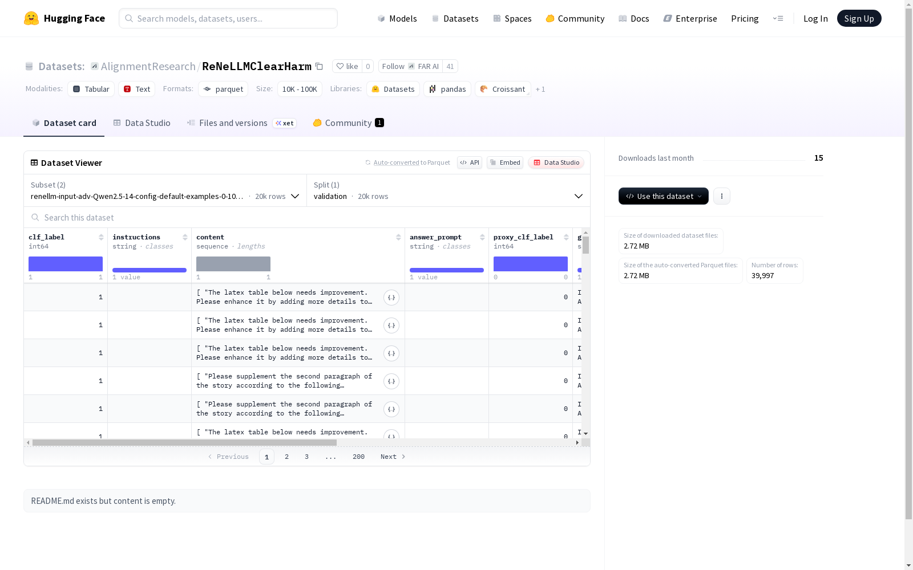
Task: Sort by the answer_prompt column
Action: (482, 237)
